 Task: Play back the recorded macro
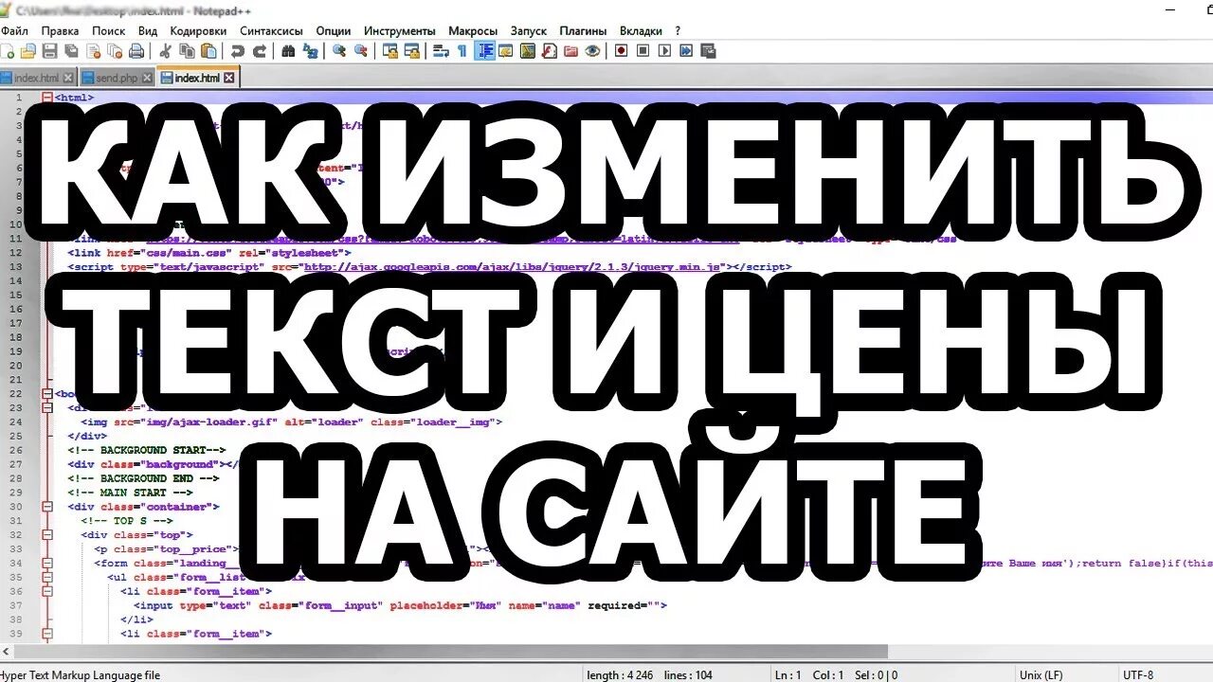[663, 51]
